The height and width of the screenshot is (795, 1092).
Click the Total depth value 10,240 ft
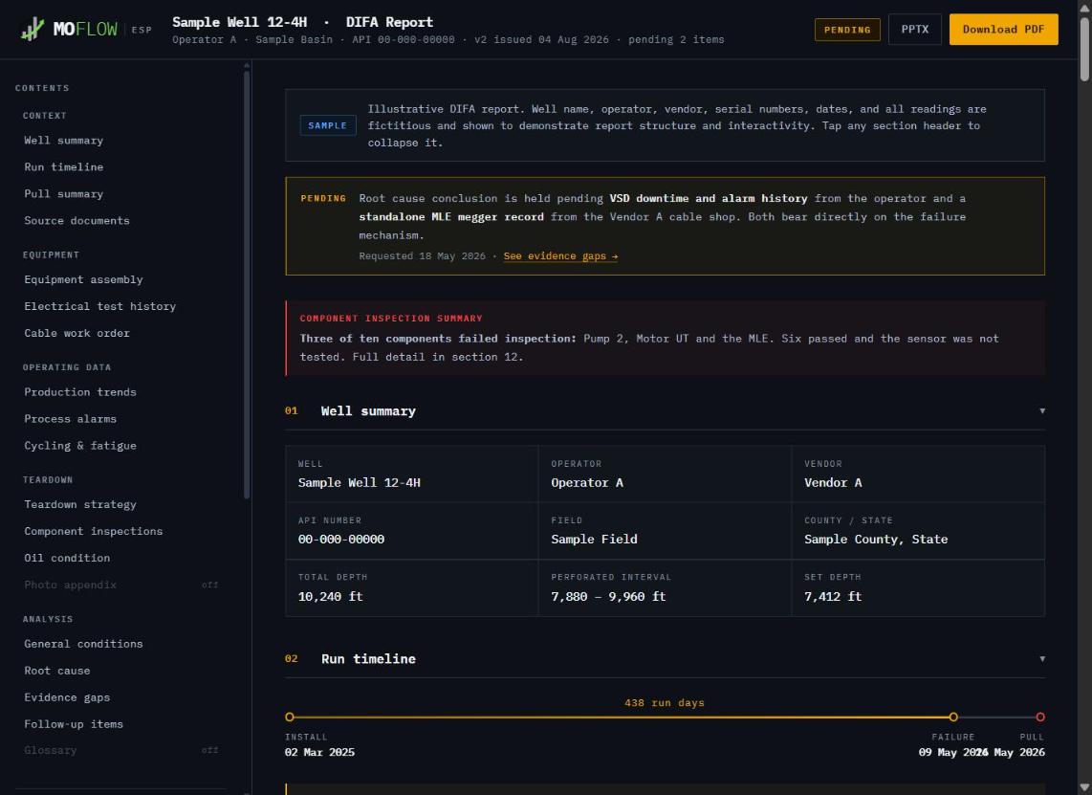coord(330,597)
